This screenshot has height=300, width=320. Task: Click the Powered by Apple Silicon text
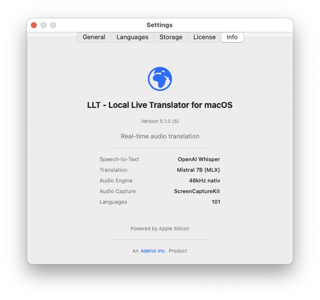click(160, 228)
